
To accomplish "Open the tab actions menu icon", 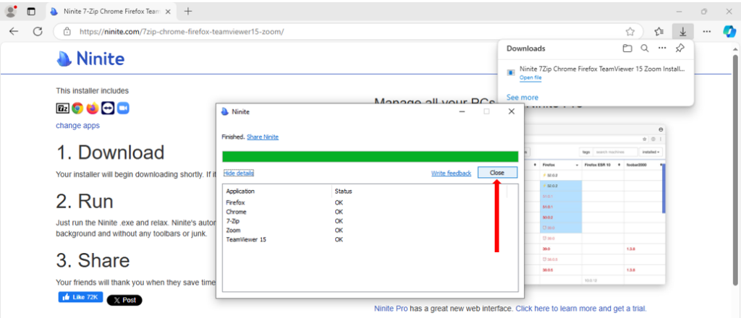I will click(x=31, y=11).
